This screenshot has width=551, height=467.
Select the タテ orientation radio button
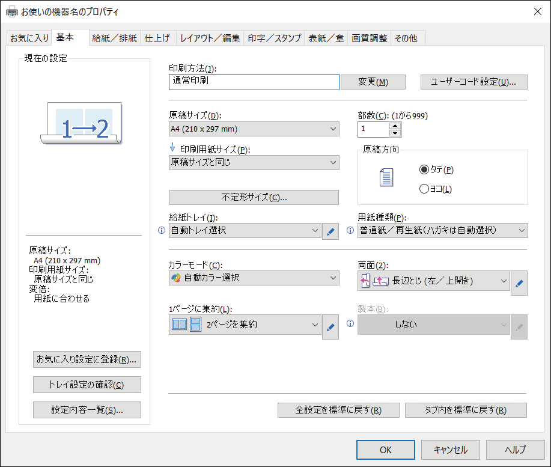click(x=424, y=169)
